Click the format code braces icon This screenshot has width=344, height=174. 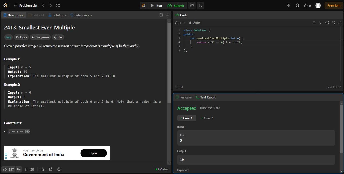tap(327, 22)
